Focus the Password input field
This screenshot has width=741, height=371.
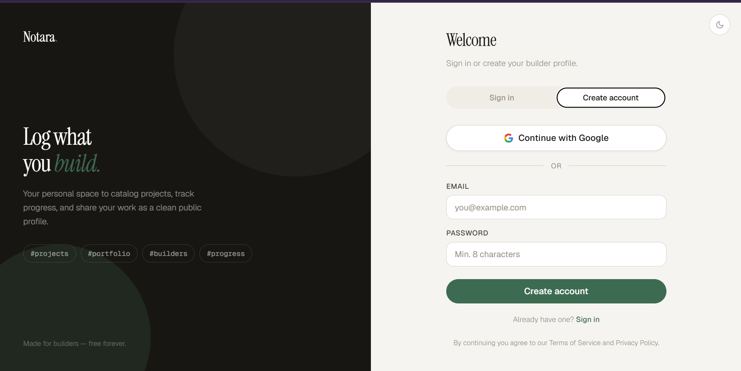(x=556, y=254)
